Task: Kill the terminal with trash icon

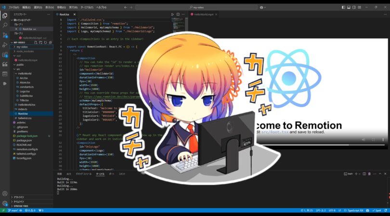Action: click(x=369, y=174)
